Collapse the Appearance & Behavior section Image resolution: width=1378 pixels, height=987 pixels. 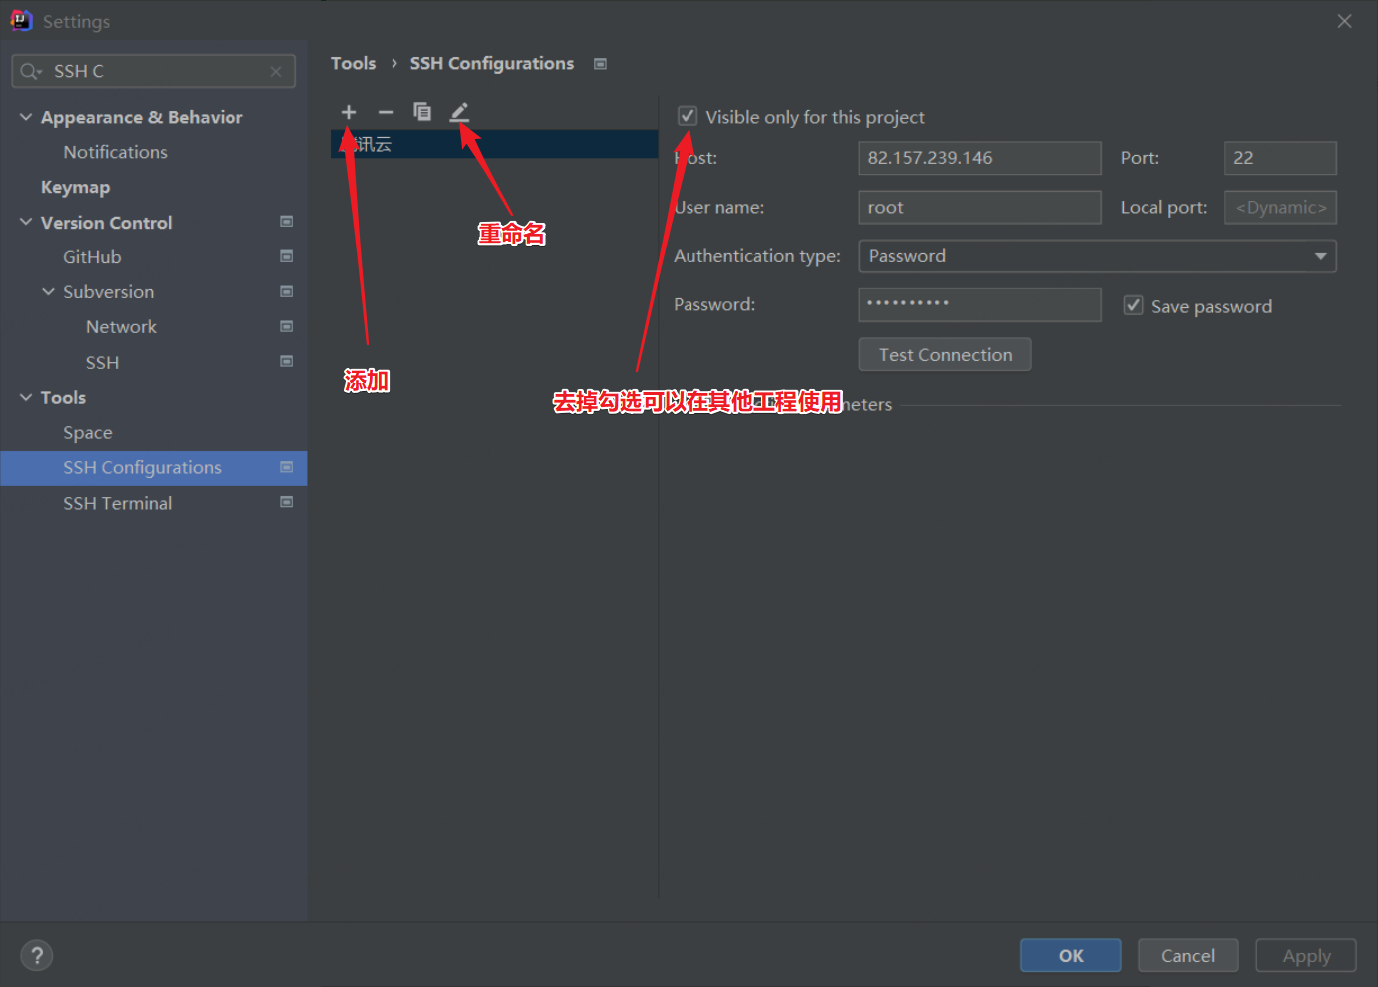(26, 117)
